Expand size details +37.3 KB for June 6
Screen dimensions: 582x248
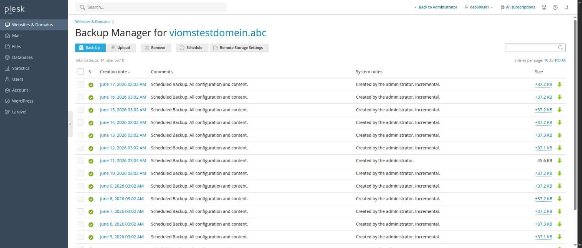click(x=543, y=224)
